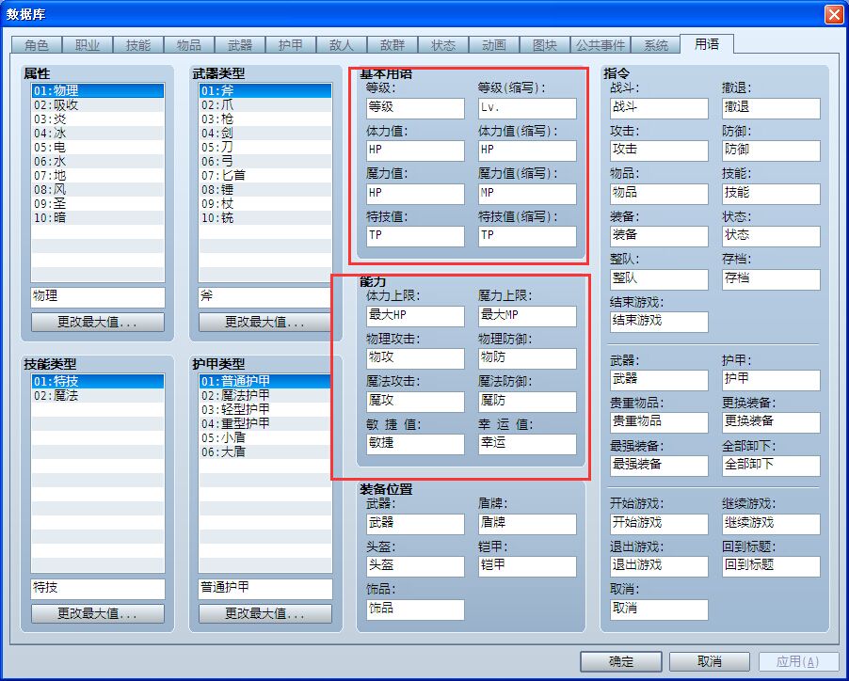The image size is (849, 681).
Task: Click the 盾牌 equipment slot field
Action: pyautogui.click(x=527, y=524)
